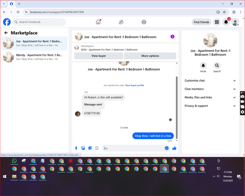Click View buyer button
Viewport: 245px width, 196px height.
click(98, 56)
